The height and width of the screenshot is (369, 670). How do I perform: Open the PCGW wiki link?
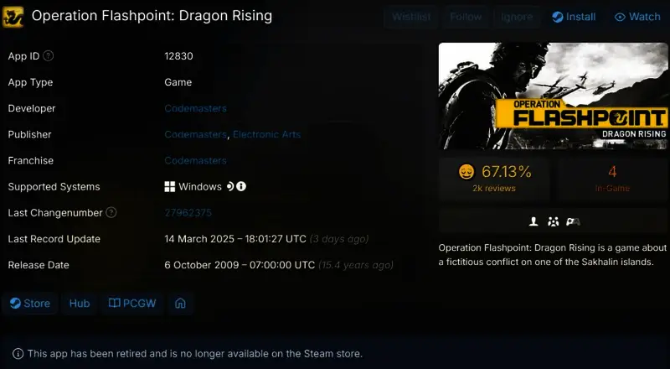click(x=132, y=304)
